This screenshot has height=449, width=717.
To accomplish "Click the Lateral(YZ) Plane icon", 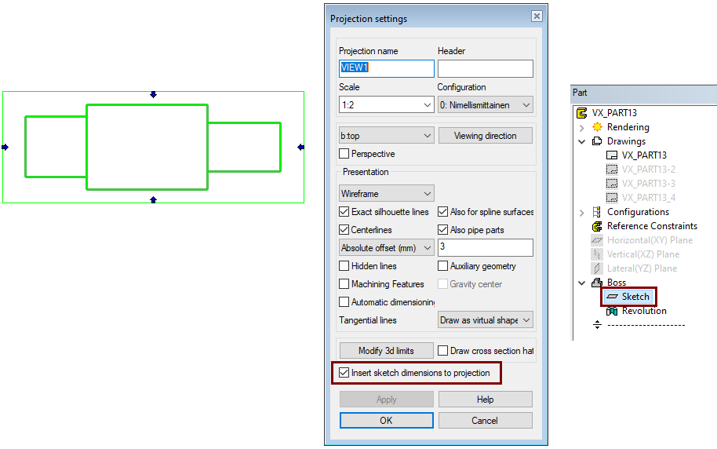I will point(597,268).
